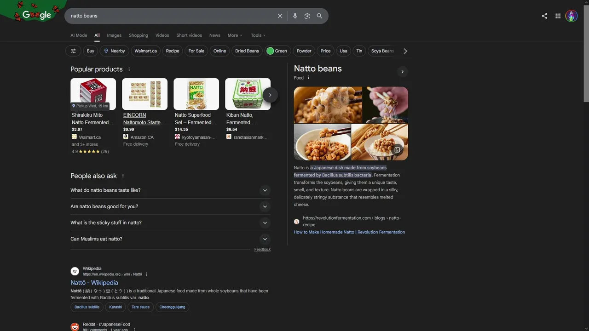Image resolution: width=589 pixels, height=331 pixels.
Task: Expand 'Can Muslims eat natto?' question
Action: [x=170, y=239]
